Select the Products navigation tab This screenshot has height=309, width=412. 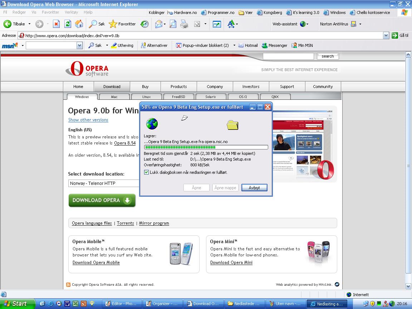click(179, 87)
